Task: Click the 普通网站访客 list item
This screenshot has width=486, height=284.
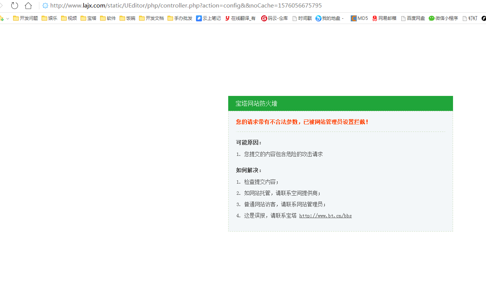Action: (285, 204)
